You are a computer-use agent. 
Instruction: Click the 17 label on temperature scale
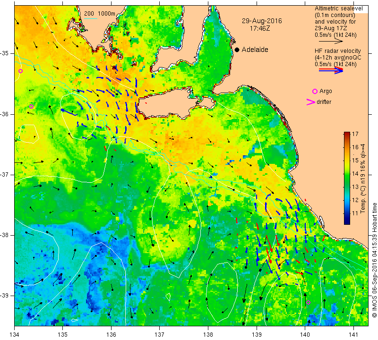click(355, 134)
